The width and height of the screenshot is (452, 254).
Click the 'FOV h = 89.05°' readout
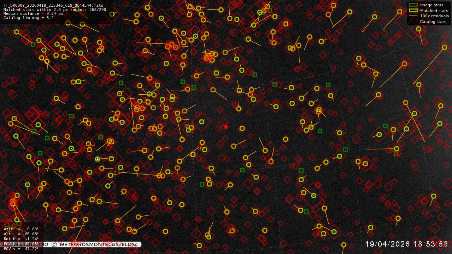(x=21, y=244)
